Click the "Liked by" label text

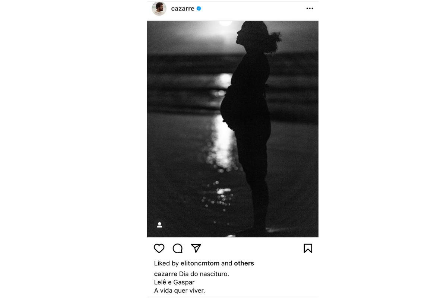166,263
